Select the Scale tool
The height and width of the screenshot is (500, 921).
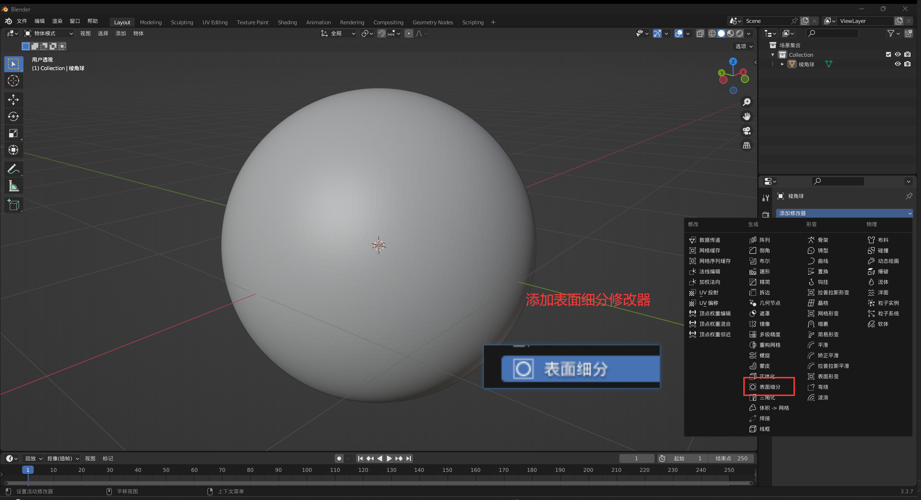13,133
